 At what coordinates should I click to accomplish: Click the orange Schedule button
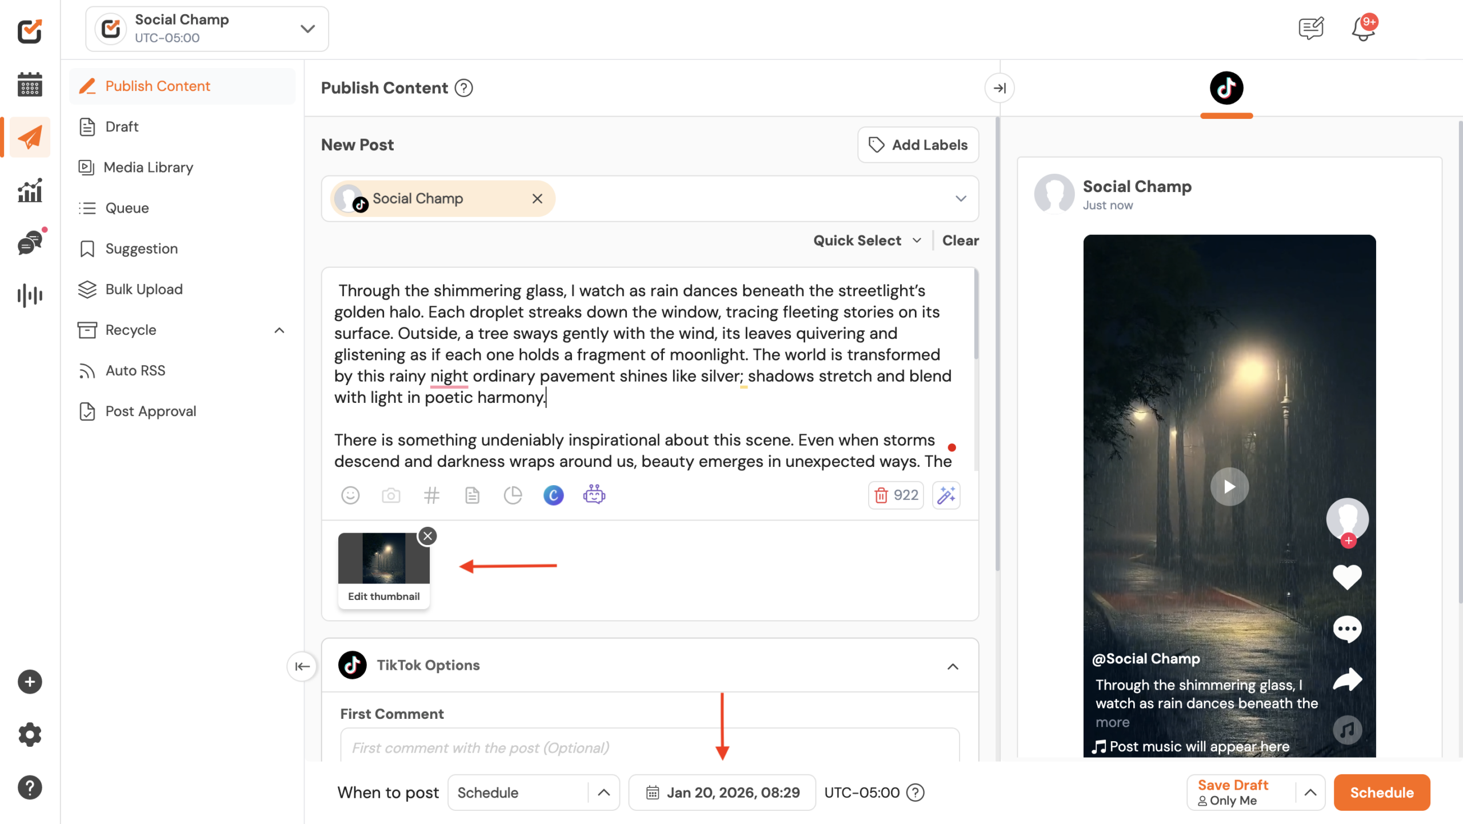pos(1381,793)
